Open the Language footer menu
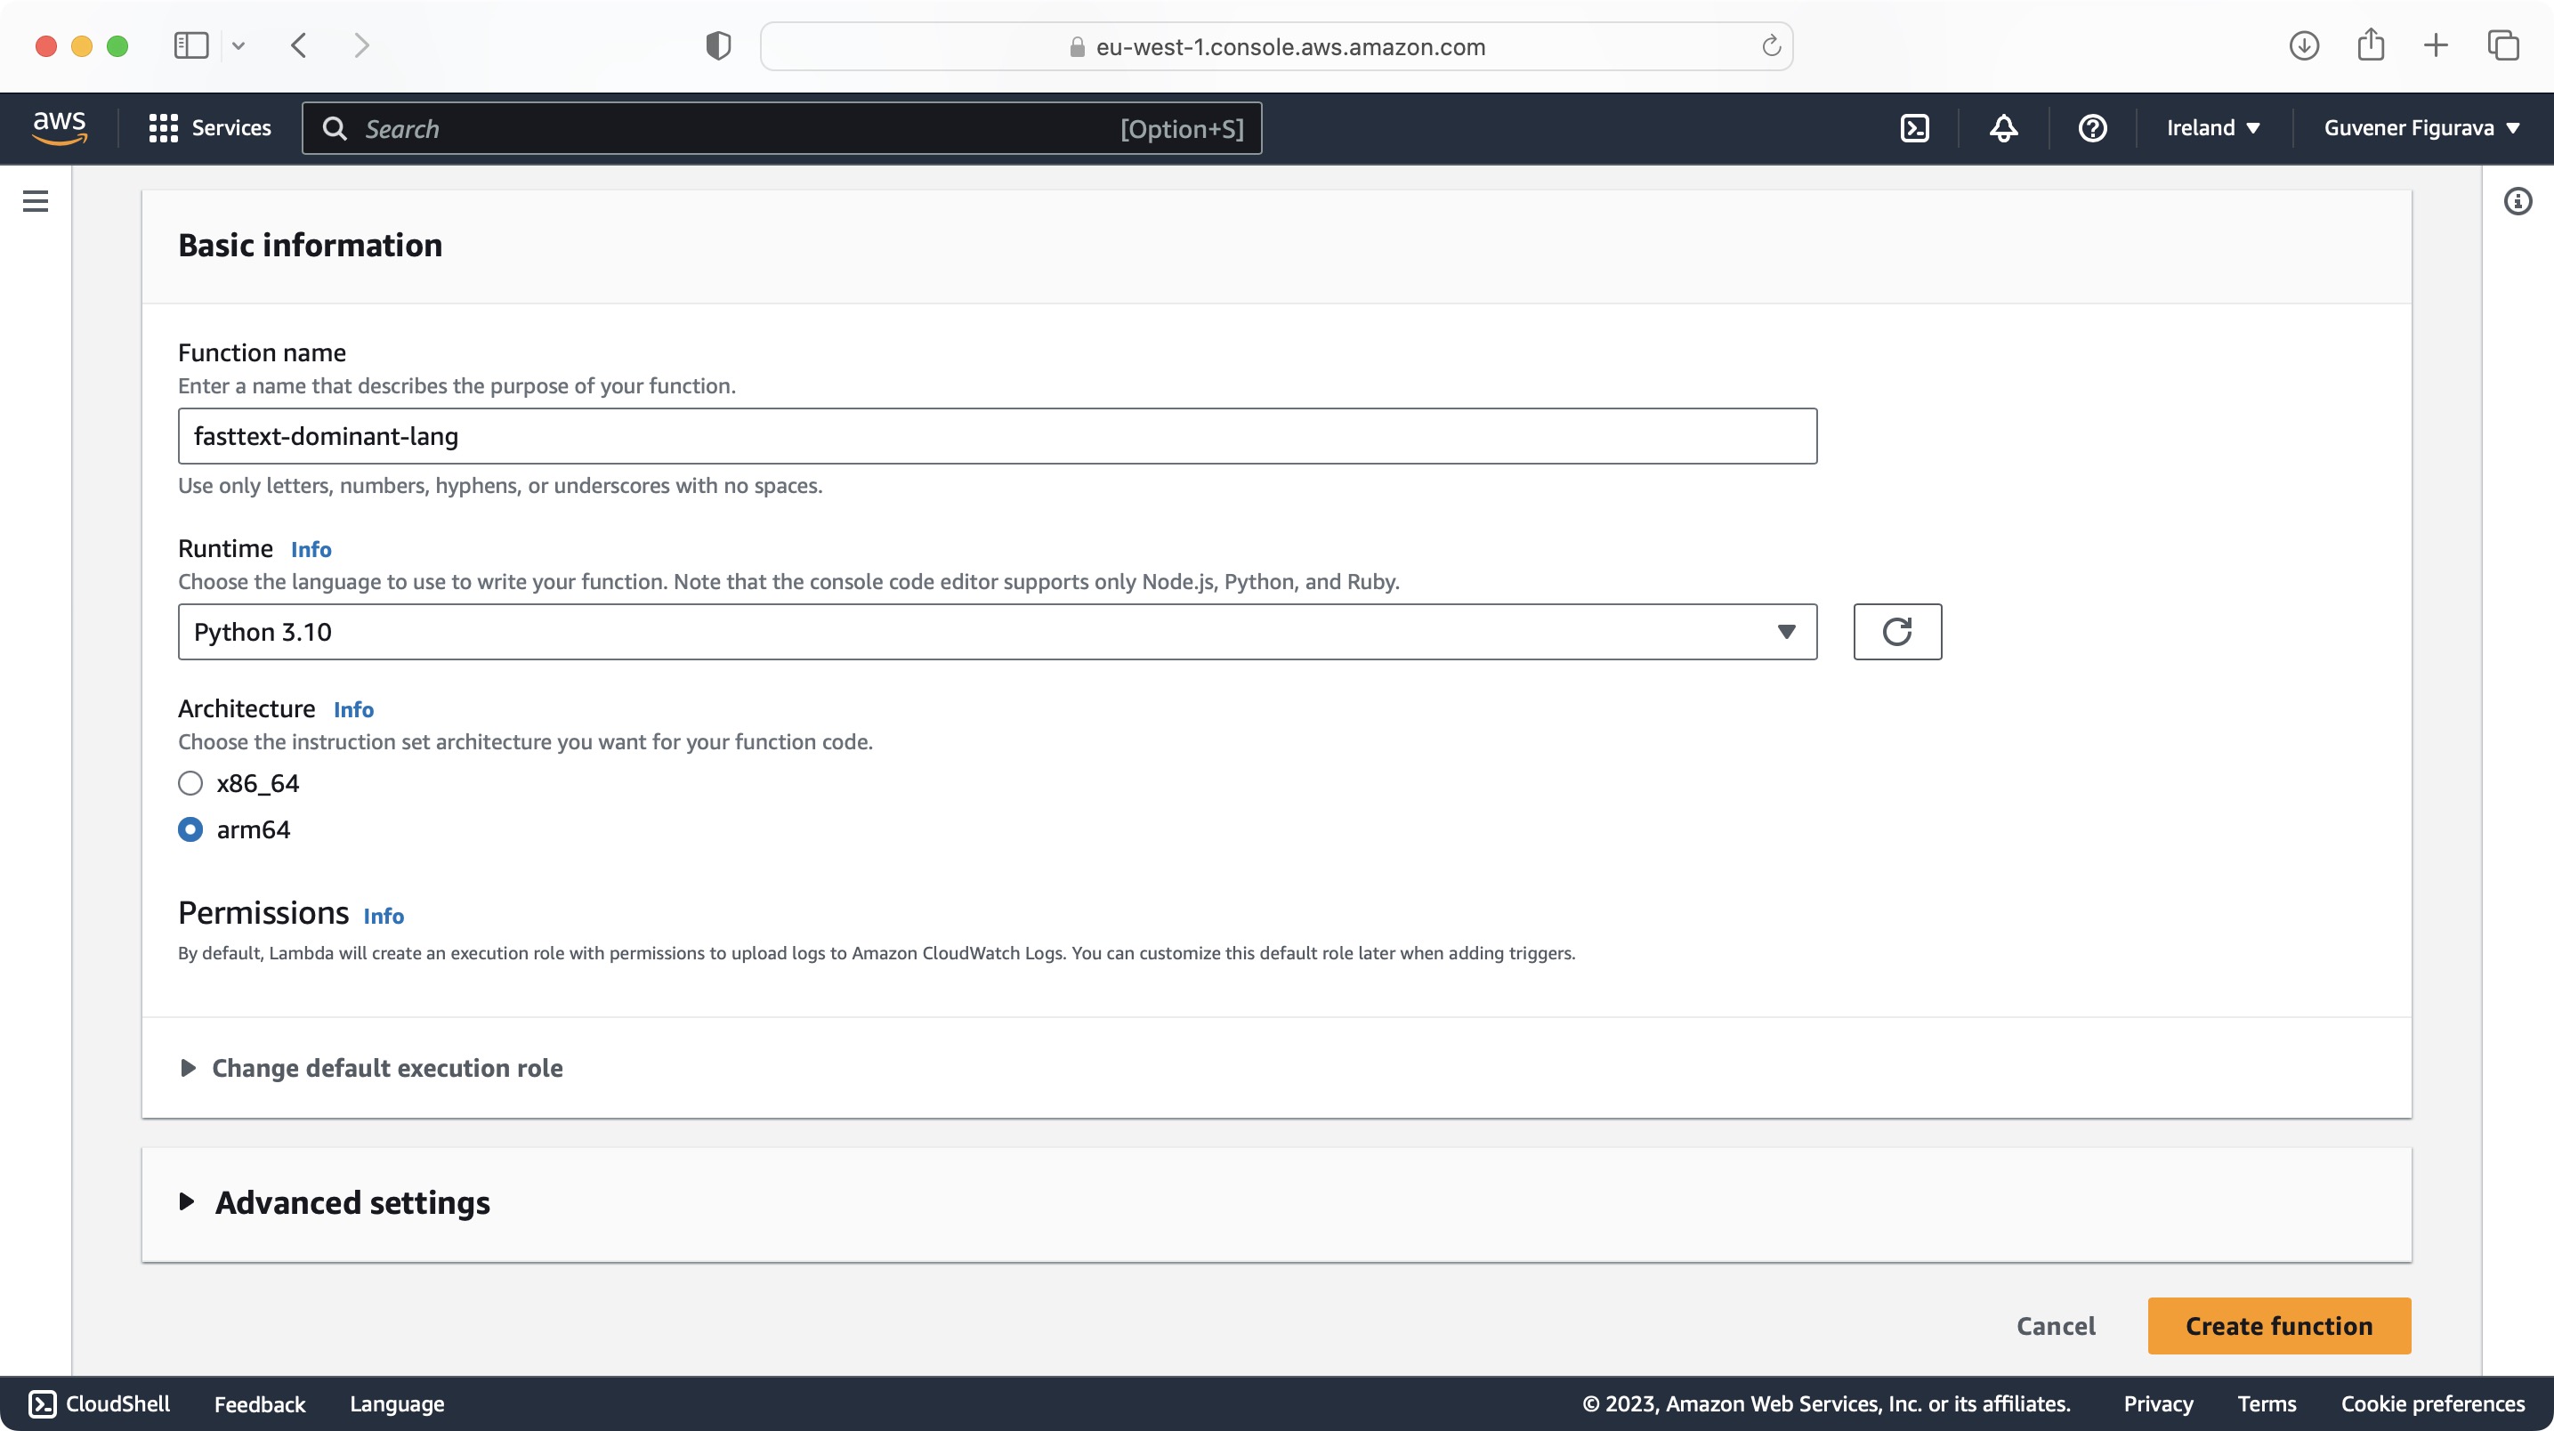 [397, 1403]
